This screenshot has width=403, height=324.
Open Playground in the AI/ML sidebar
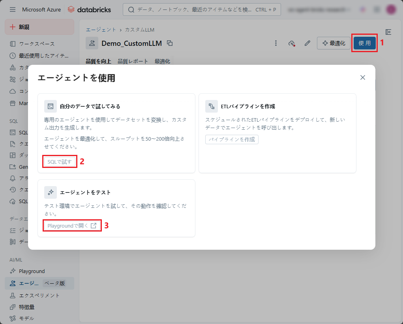(32, 271)
